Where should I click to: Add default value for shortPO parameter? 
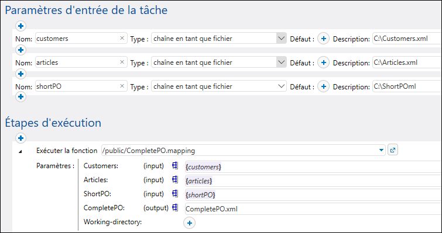pos(323,86)
